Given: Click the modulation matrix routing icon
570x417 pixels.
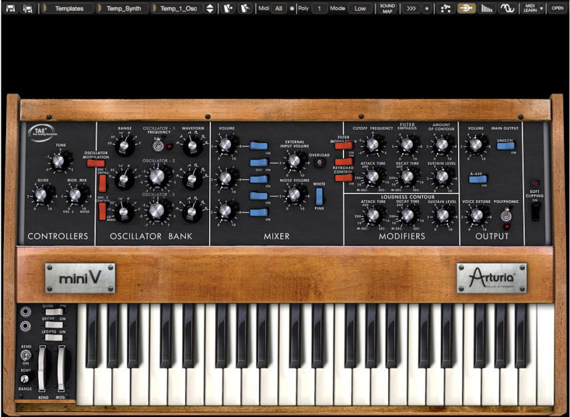Looking at the screenshot, I should pos(445,9).
